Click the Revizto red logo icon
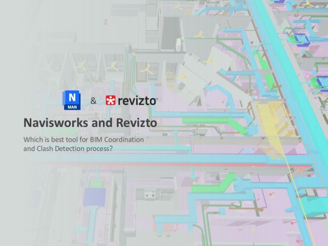Viewport: 328px width, 246px height. click(x=111, y=100)
